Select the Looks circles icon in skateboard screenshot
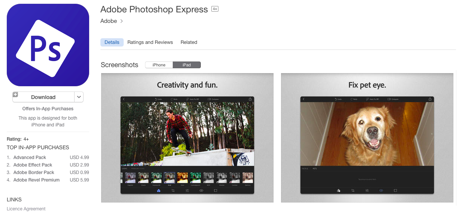 [x=159, y=190]
